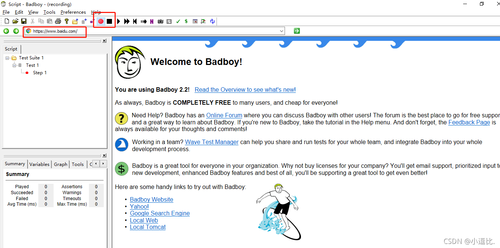Switch to the Summary tab

coord(15,164)
